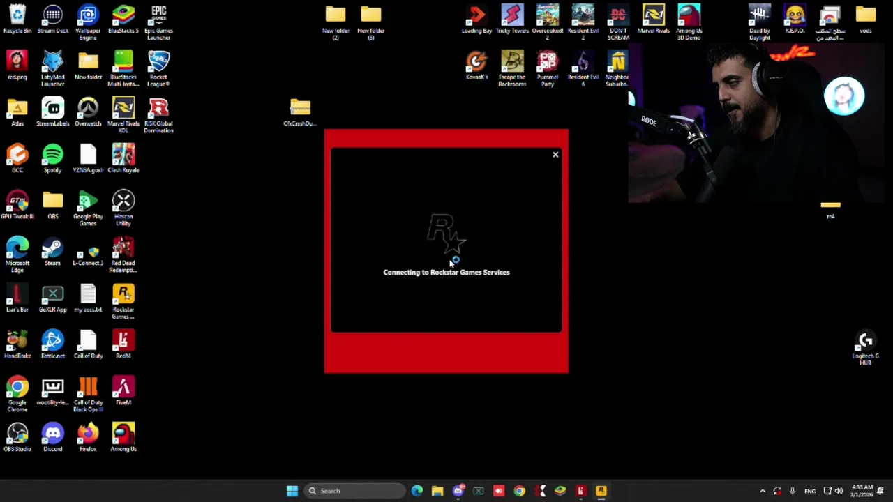The image size is (893, 502).
Task: Select the GoXLR App desktop shortcut
Action: pos(53,298)
